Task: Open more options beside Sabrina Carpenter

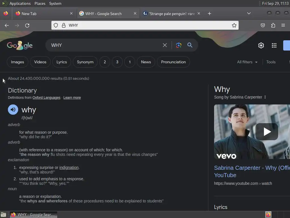Action: 265,97
